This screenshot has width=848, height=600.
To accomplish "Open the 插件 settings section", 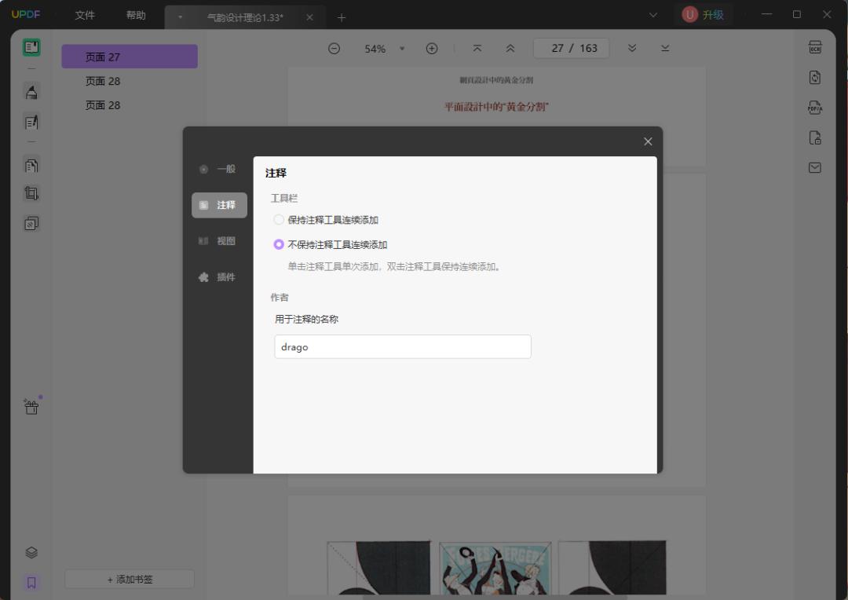I will (x=218, y=276).
